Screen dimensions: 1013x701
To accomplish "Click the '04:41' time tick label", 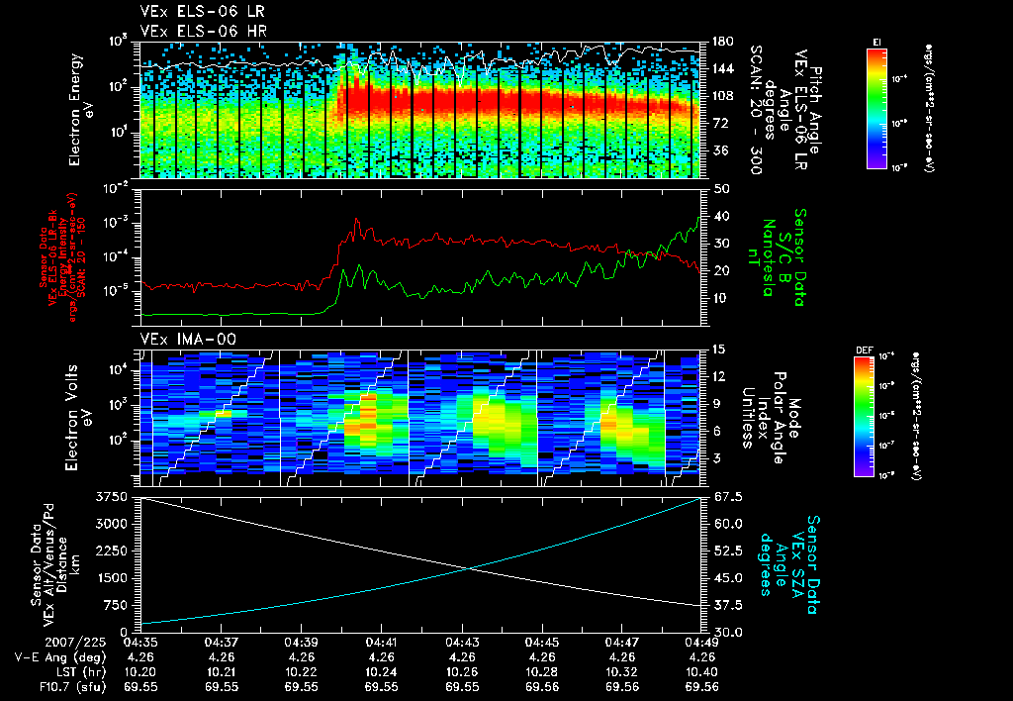I will pyautogui.click(x=381, y=643).
